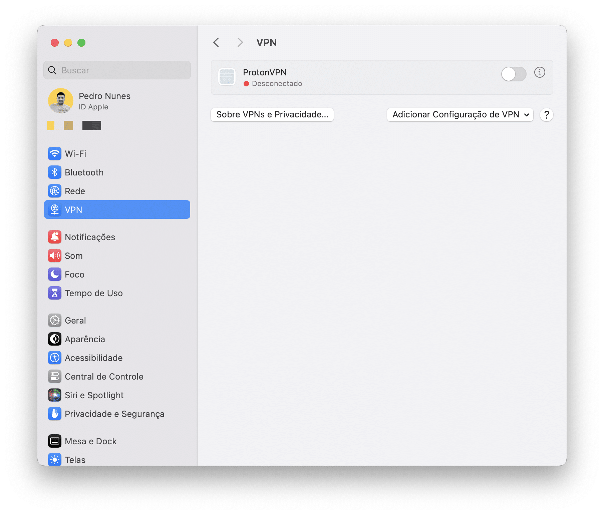Click the Notificações bell icon

click(55, 237)
